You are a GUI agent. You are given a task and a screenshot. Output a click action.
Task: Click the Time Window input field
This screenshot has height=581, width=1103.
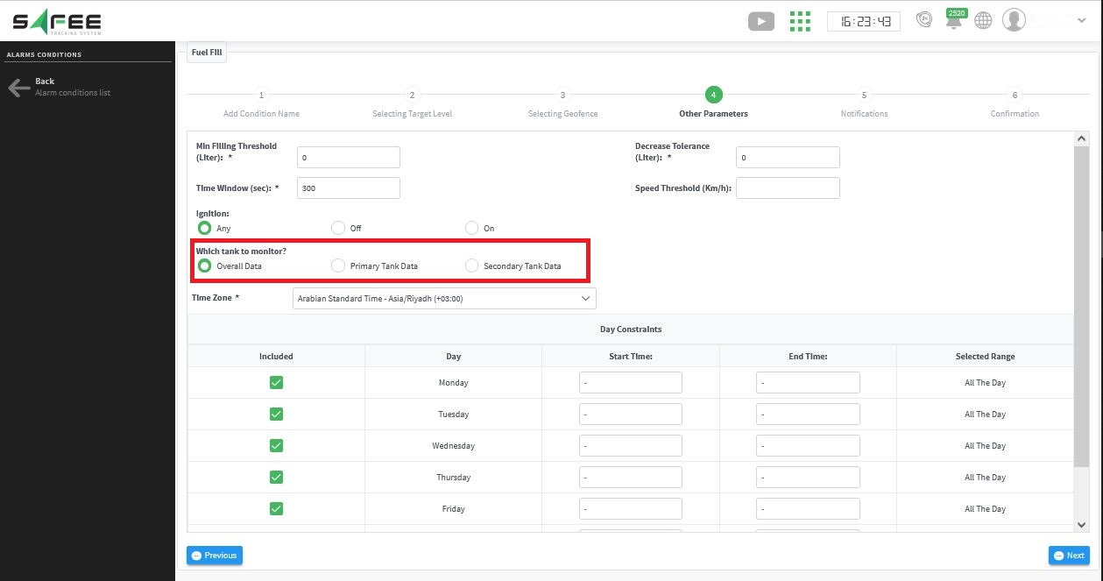(349, 188)
